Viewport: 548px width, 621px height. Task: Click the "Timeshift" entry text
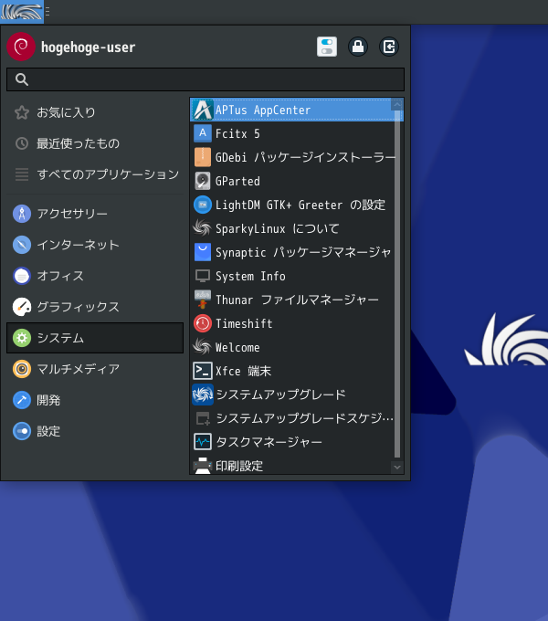244,323
